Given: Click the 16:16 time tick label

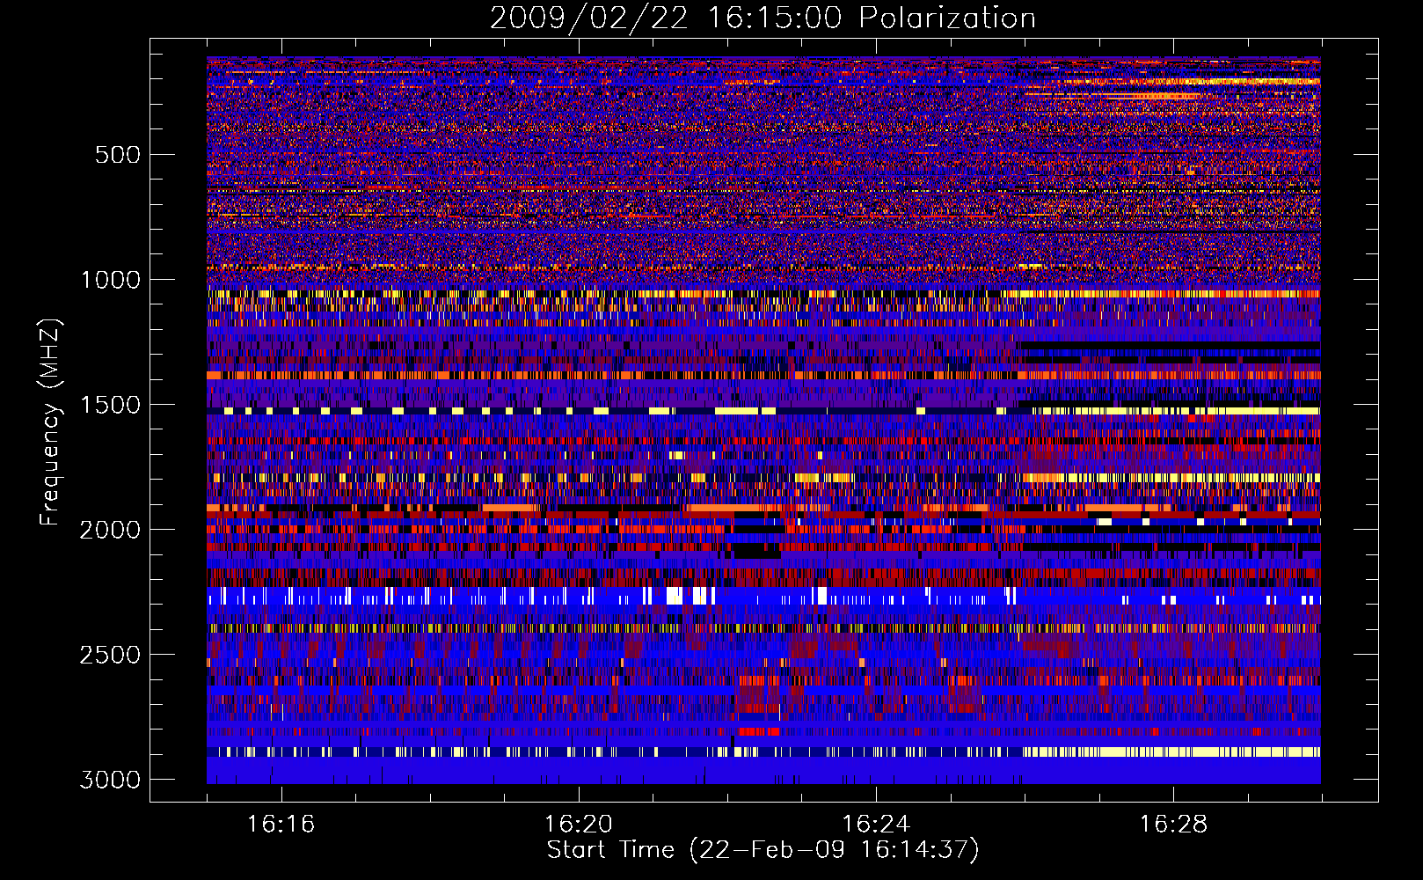Looking at the screenshot, I should coord(281,825).
